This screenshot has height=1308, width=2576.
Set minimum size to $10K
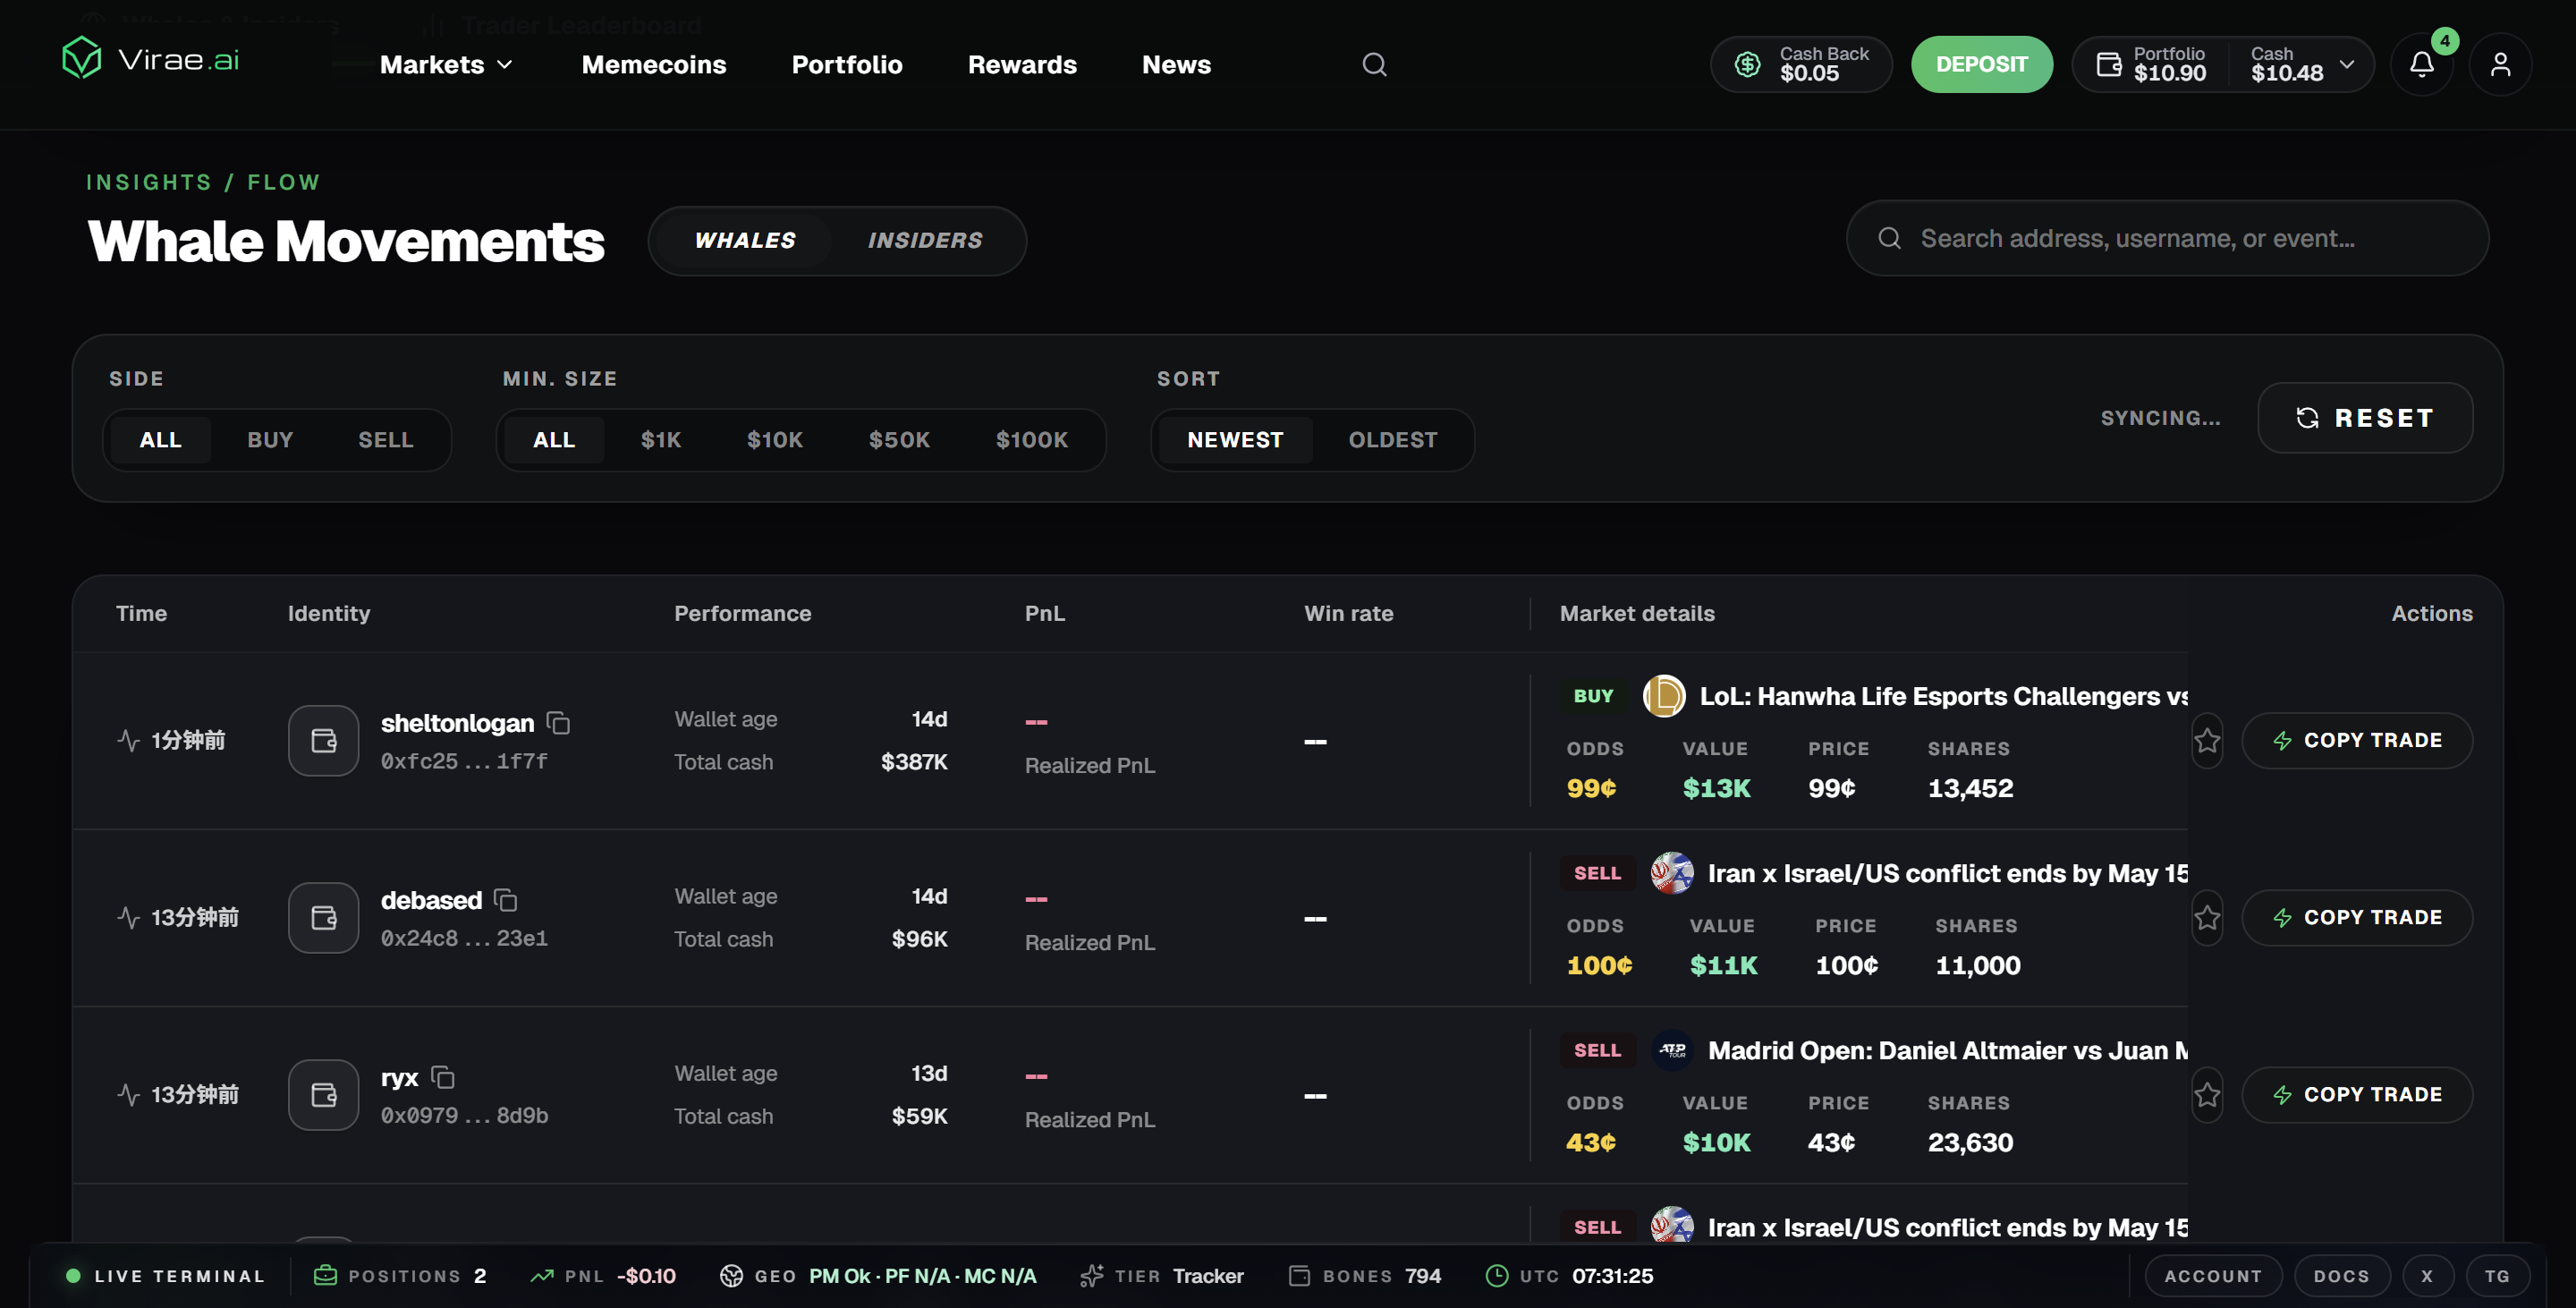(775, 440)
